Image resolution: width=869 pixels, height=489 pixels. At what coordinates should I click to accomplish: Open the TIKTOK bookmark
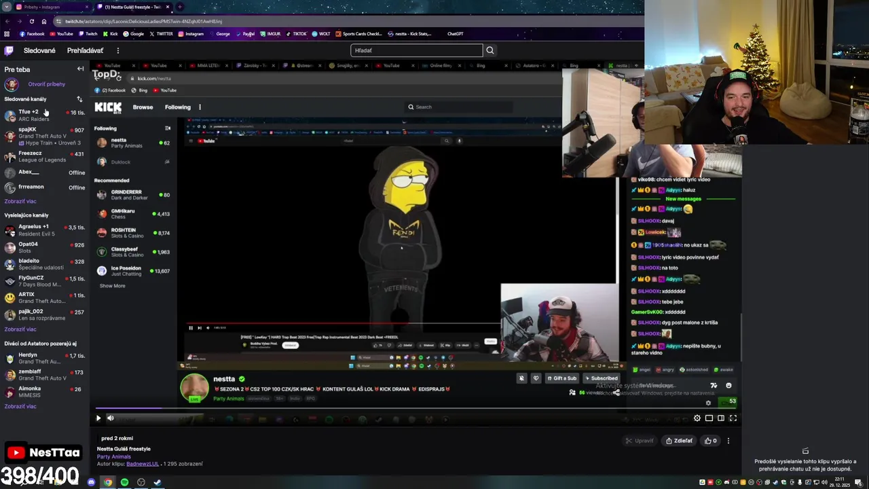tap(296, 34)
